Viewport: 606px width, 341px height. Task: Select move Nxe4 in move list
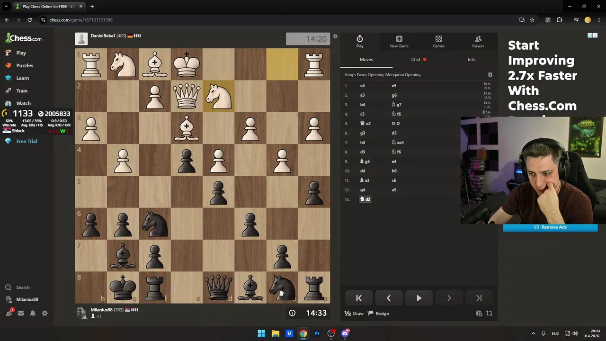tap(398, 143)
